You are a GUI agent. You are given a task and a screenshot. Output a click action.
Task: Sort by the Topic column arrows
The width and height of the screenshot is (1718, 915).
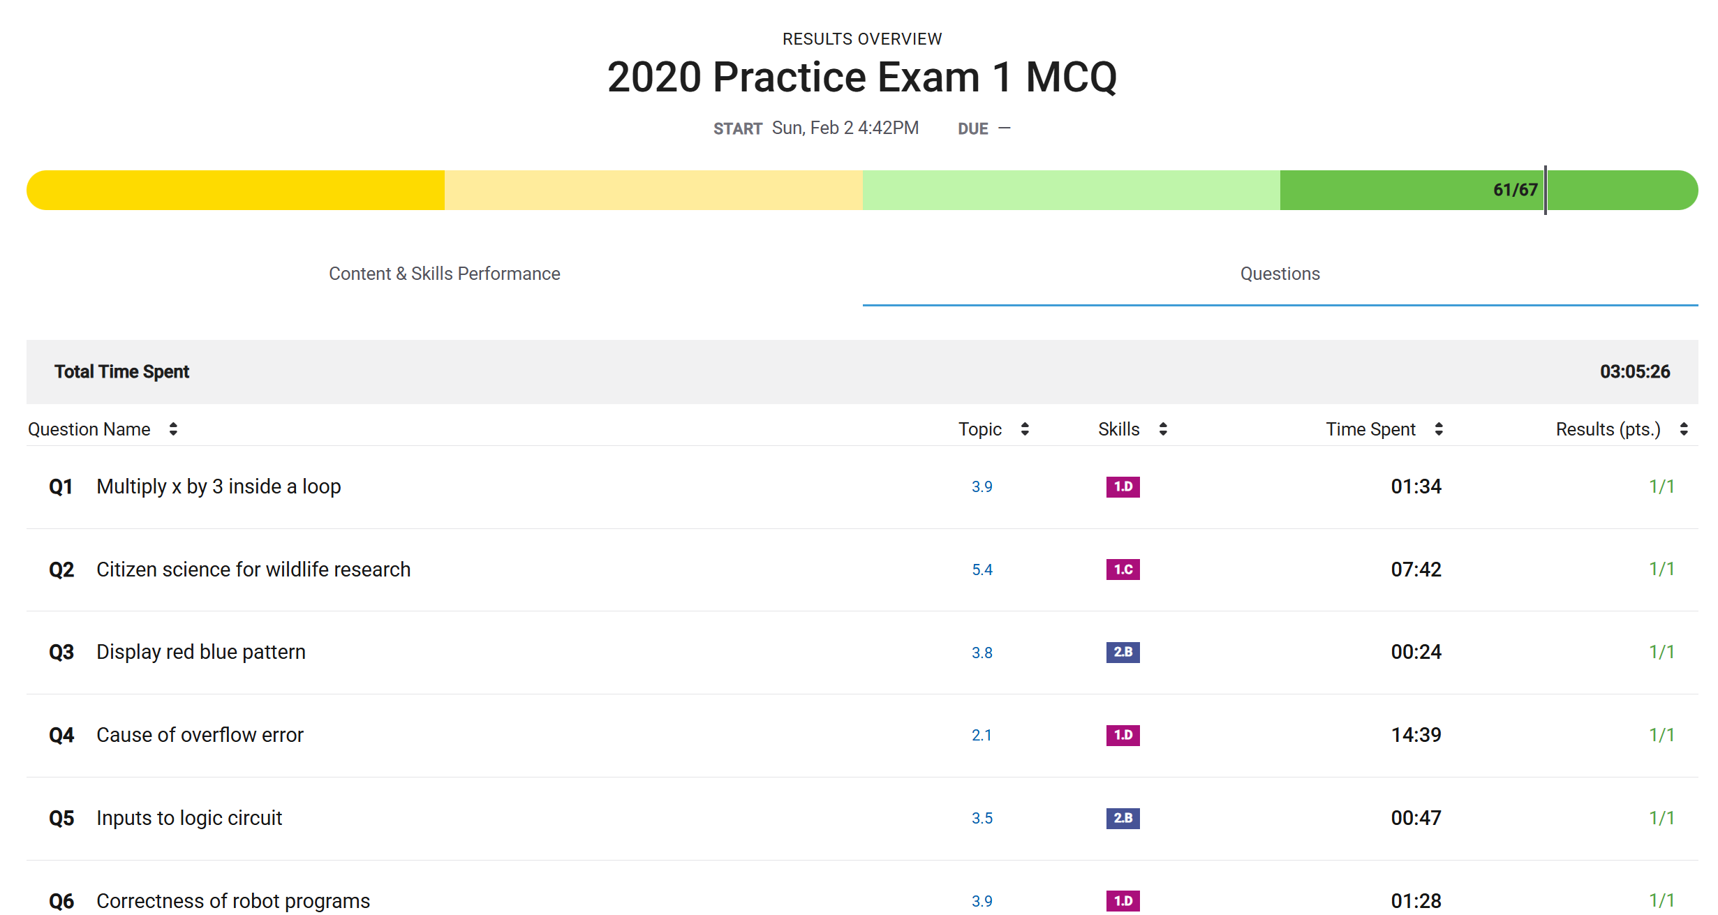tap(1025, 429)
